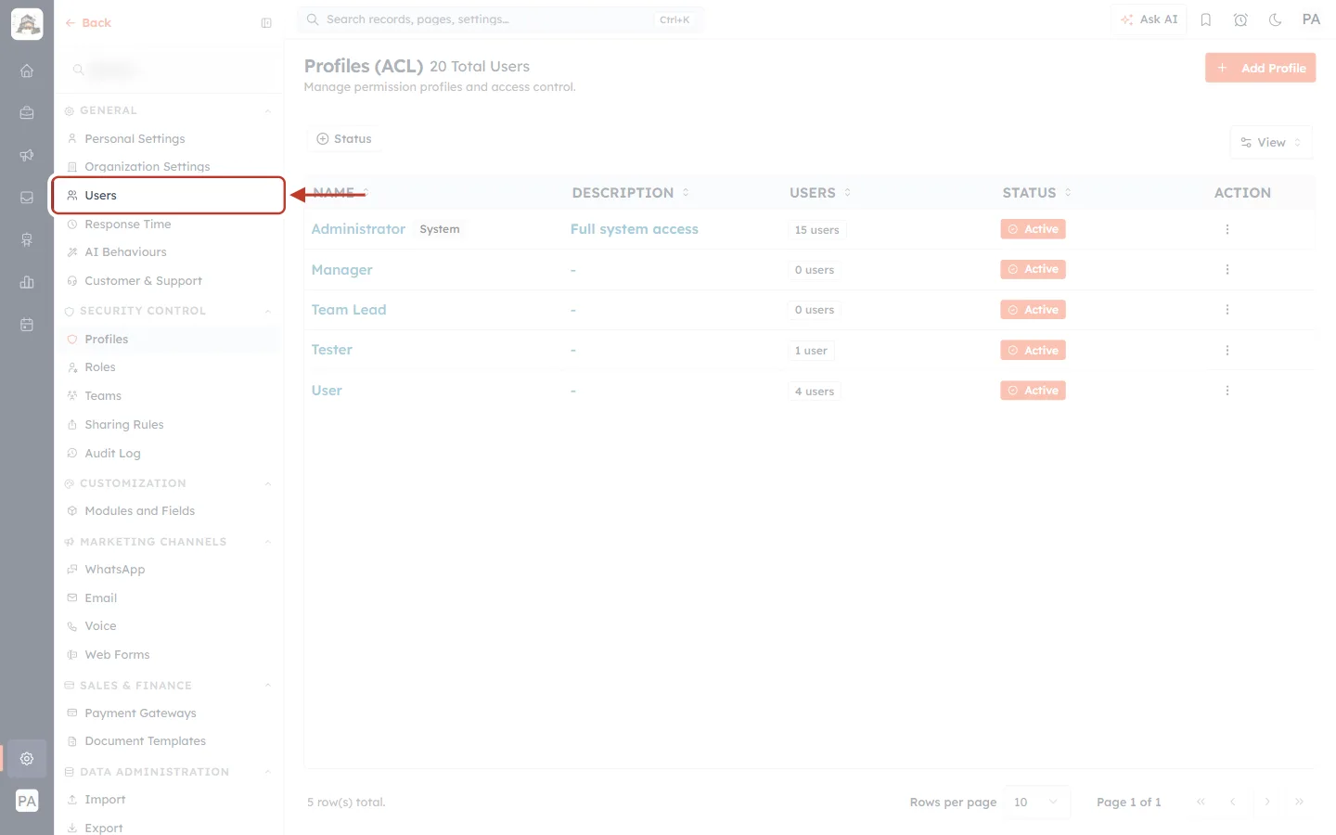Viewport: 1336px width, 835px height.
Task: Open Users in the settings sidebar
Action: pos(168,196)
